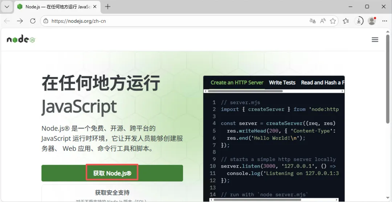Go forward in browser history
Image resolution: width=392 pixels, height=202 pixels.
pyautogui.click(x=20, y=21)
